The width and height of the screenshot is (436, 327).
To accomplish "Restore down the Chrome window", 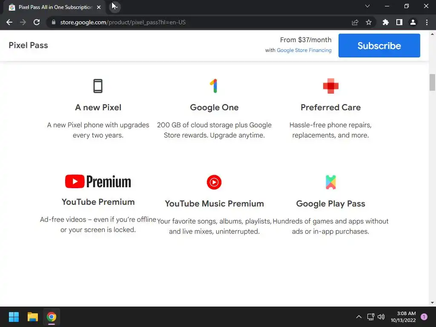I will click(x=407, y=6).
